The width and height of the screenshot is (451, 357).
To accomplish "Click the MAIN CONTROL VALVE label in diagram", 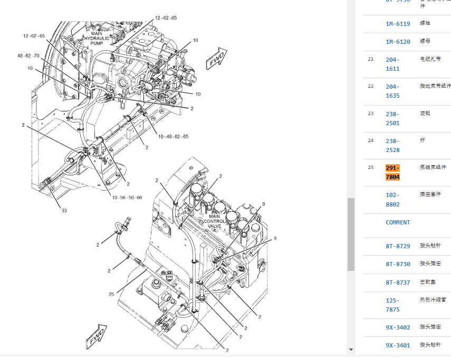I will point(214,221).
